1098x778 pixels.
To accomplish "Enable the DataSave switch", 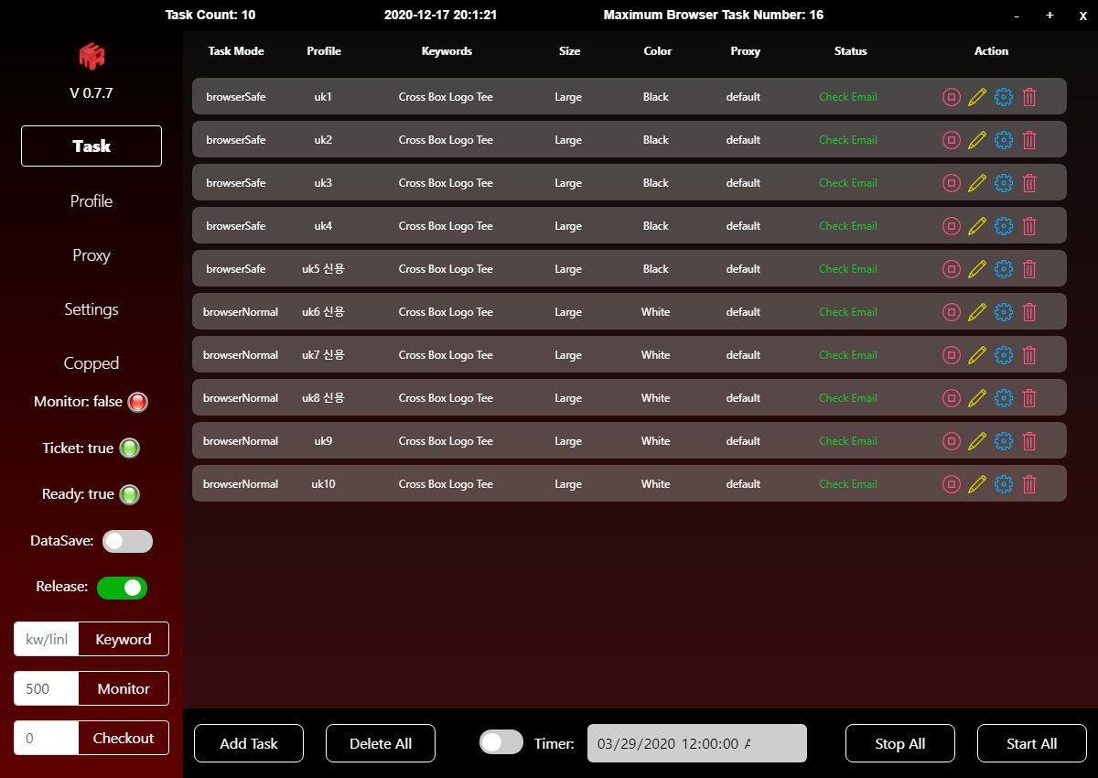I will coord(127,541).
